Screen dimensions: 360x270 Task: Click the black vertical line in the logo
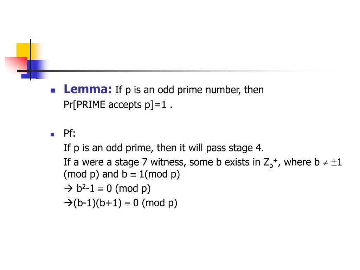pos(31,60)
